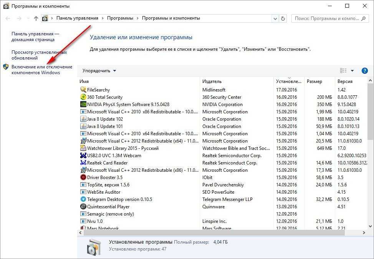
Task: Sort list by Размер column header
Action: coord(314,81)
